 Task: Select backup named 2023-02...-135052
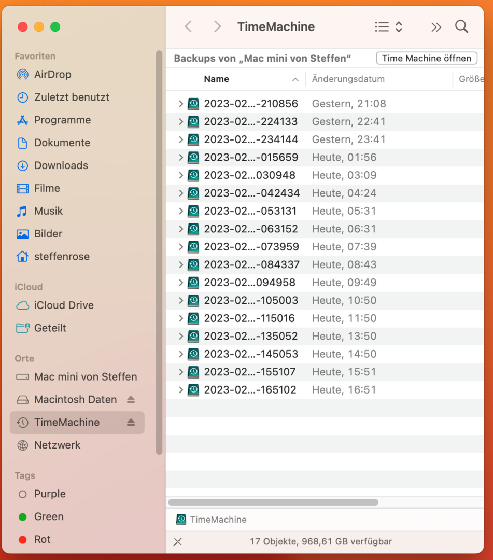point(251,336)
